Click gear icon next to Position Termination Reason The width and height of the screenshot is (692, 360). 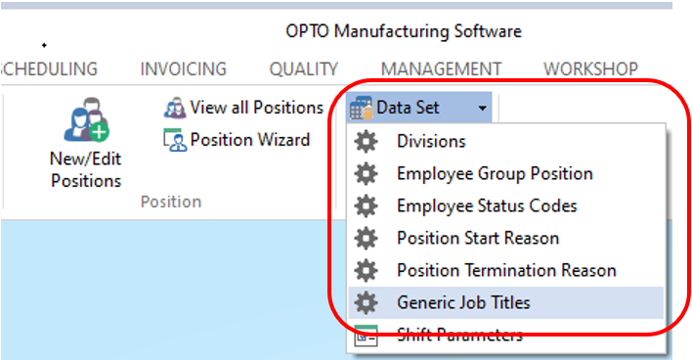366,270
